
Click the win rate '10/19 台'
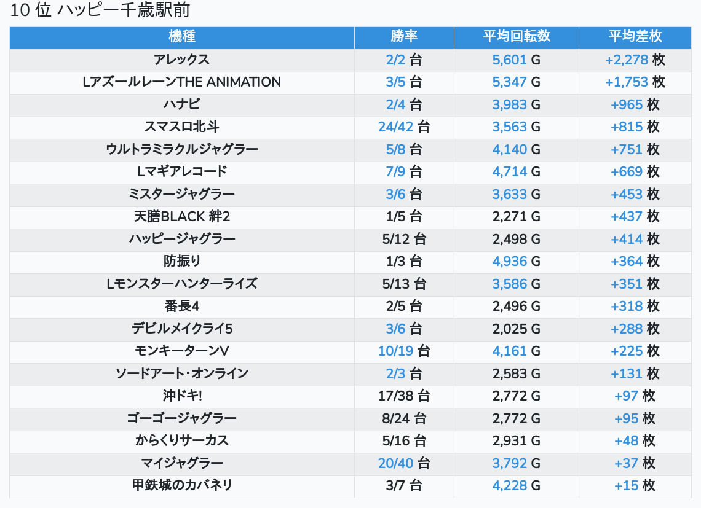pyautogui.click(x=404, y=351)
